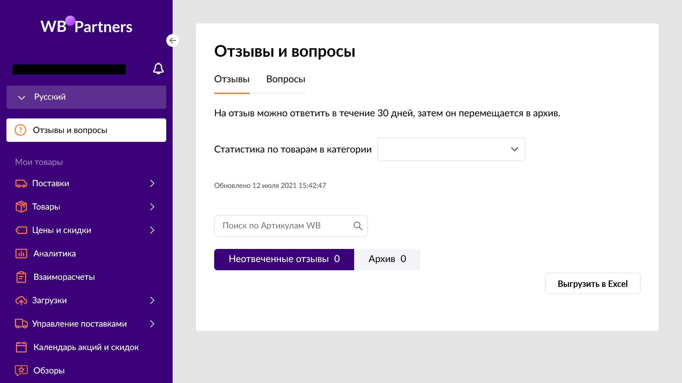This screenshot has width=682, height=383.
Task: Expand Поставки submenu chevron
Action: [x=152, y=183]
